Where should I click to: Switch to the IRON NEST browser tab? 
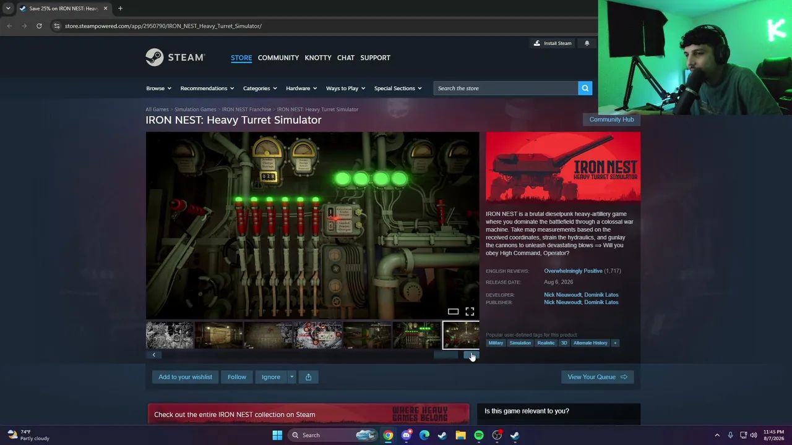(64, 9)
